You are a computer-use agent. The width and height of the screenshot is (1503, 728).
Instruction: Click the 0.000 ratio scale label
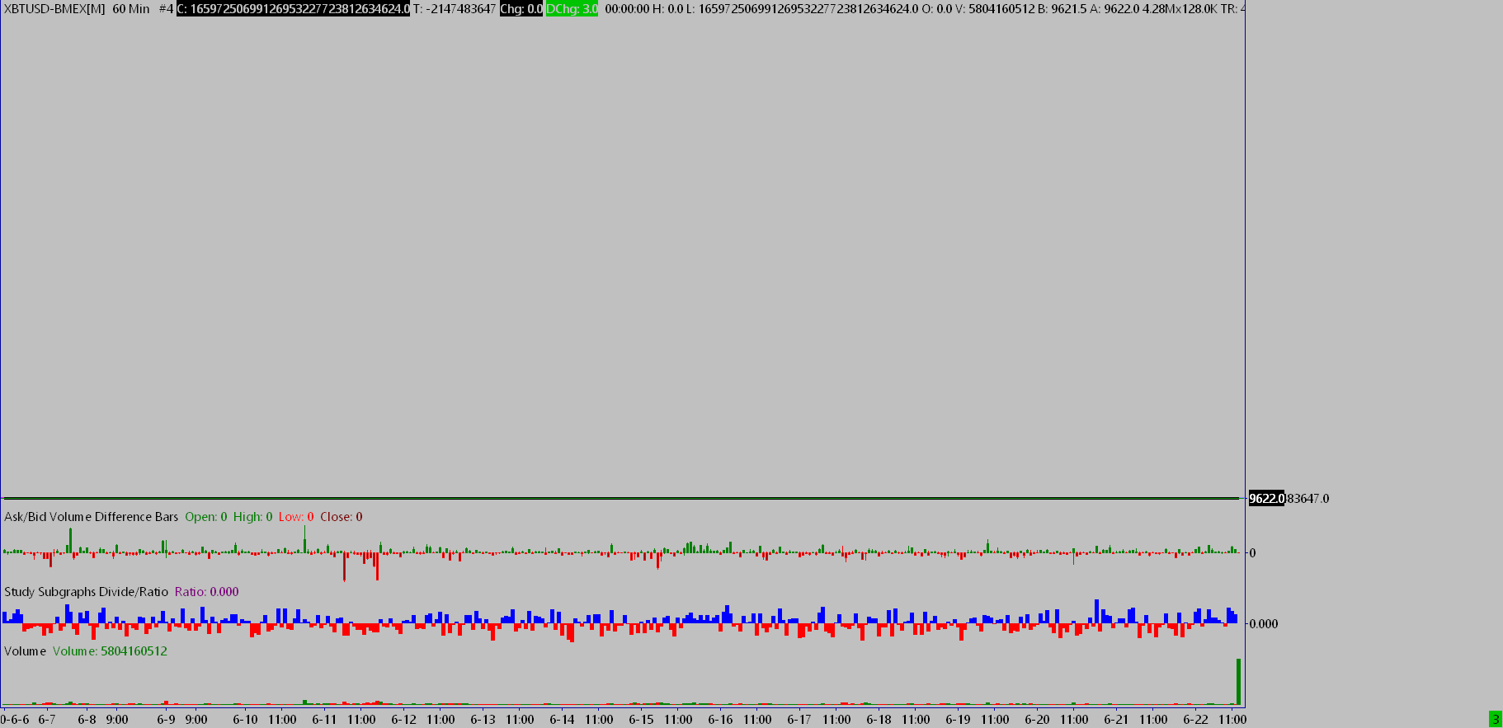1264,624
